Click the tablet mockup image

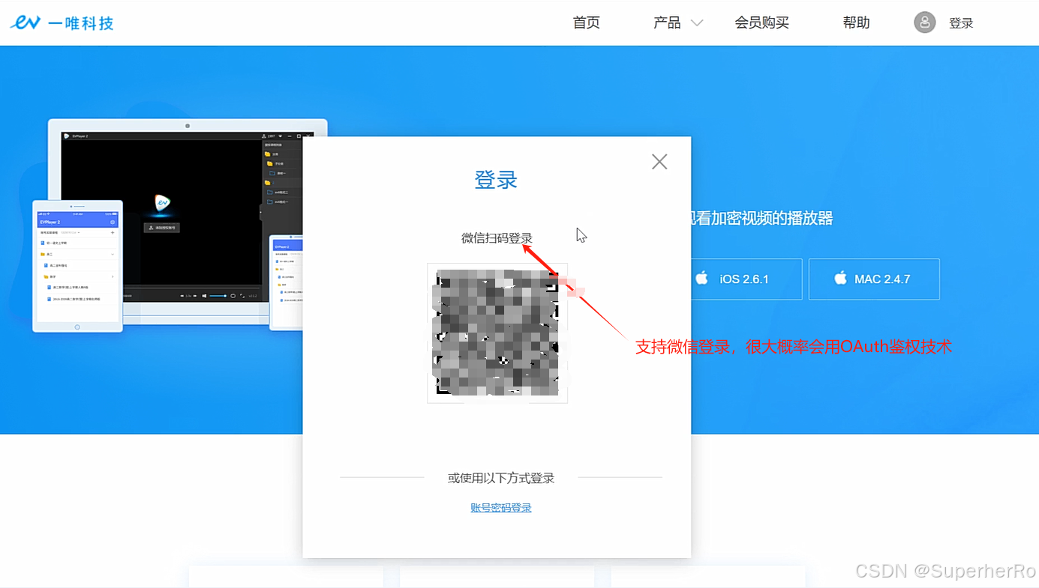coord(77,266)
